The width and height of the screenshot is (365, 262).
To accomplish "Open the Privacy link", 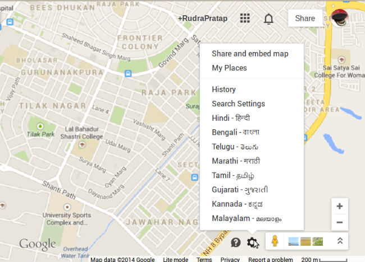I will point(230,259).
